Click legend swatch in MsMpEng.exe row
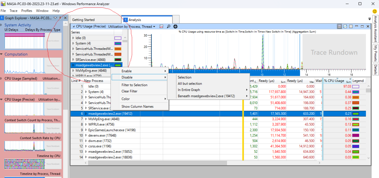 [356, 119]
